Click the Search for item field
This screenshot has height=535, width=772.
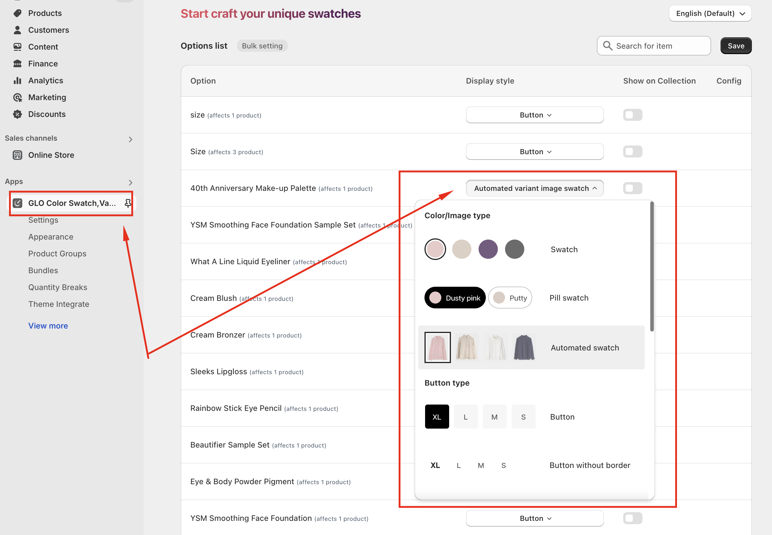click(x=654, y=46)
